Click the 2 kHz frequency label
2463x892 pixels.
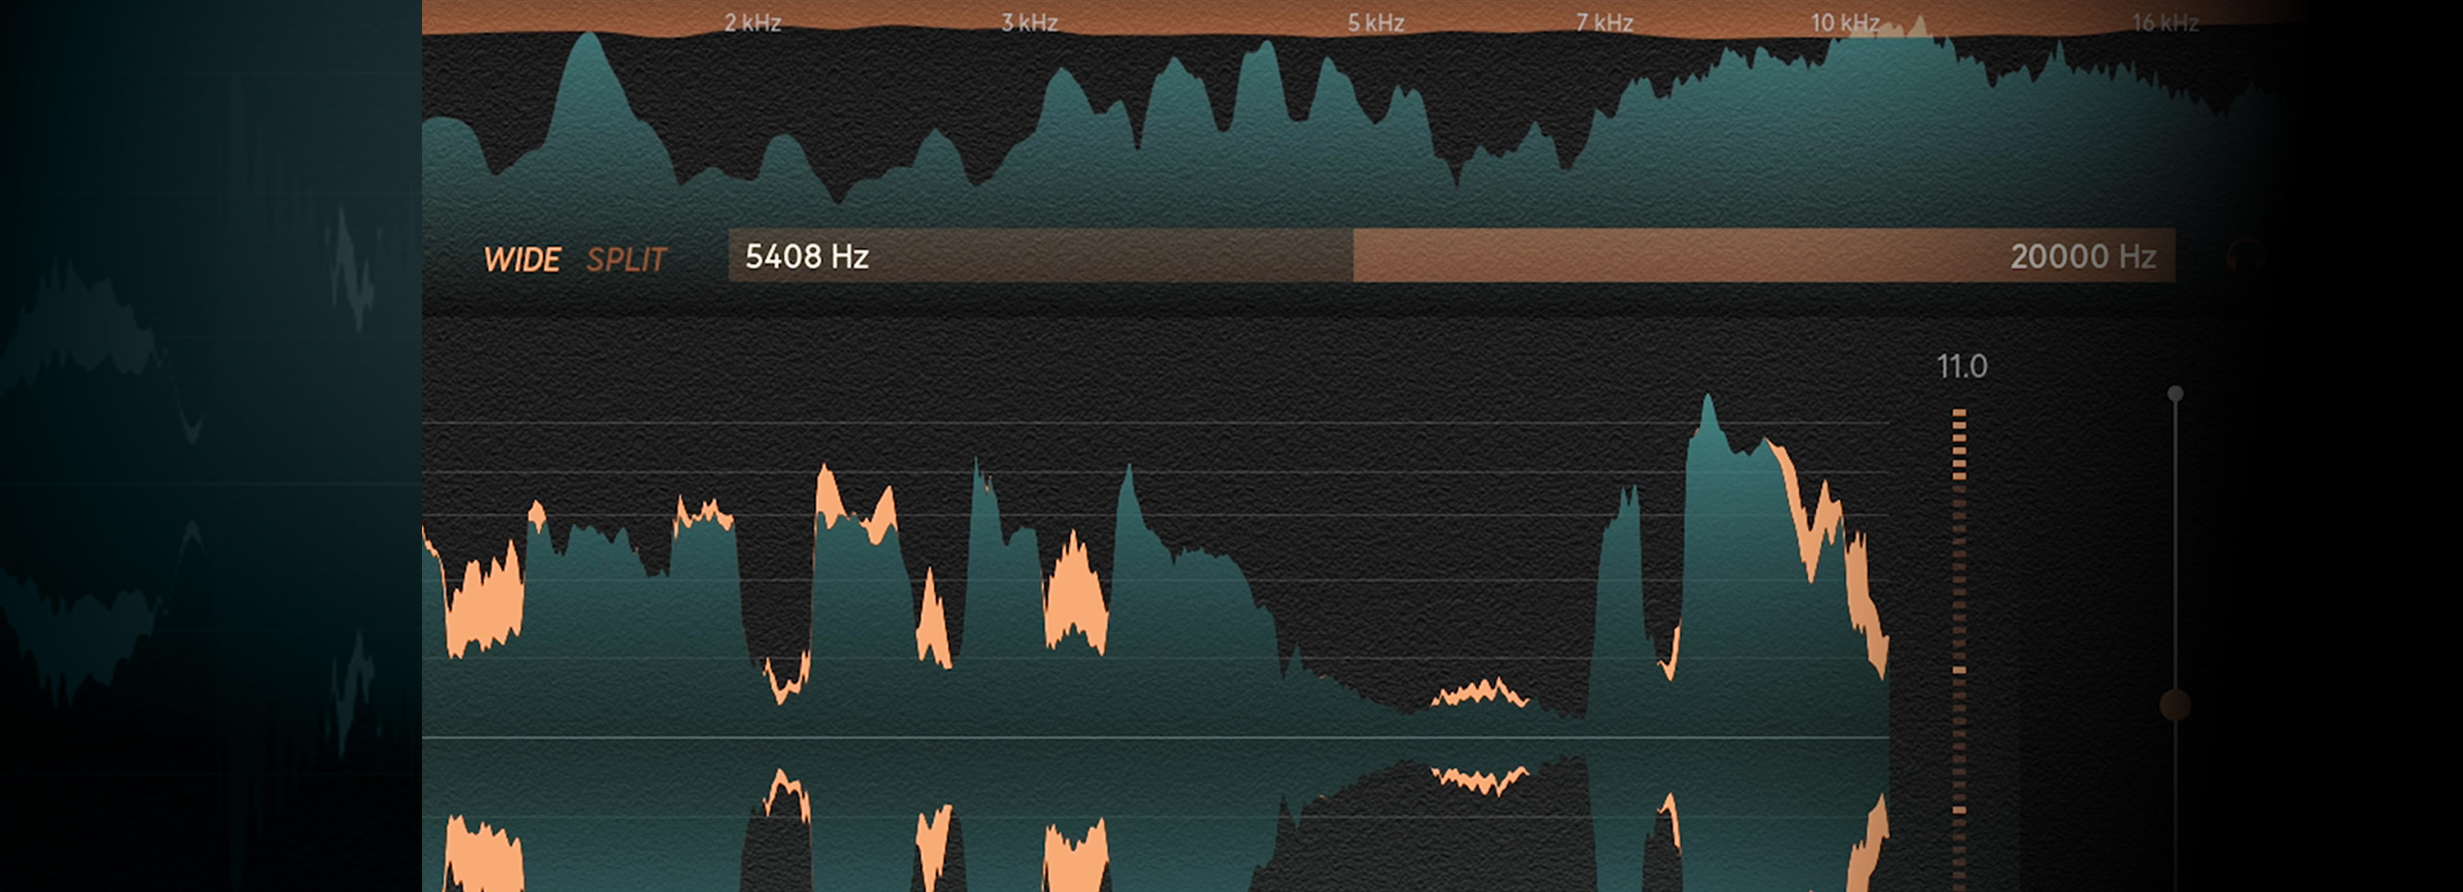tap(752, 22)
